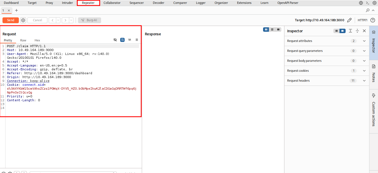Viewport: 378px width, 173px height.
Task: Dock Inspector panel to the right layout
Action: (x=343, y=31)
